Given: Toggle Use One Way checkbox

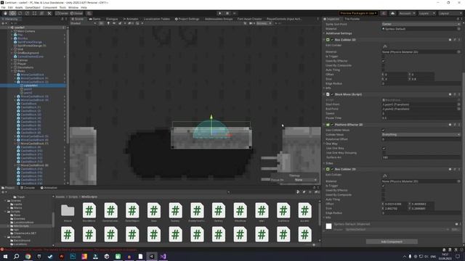Looking at the screenshot, I should [x=384, y=148].
